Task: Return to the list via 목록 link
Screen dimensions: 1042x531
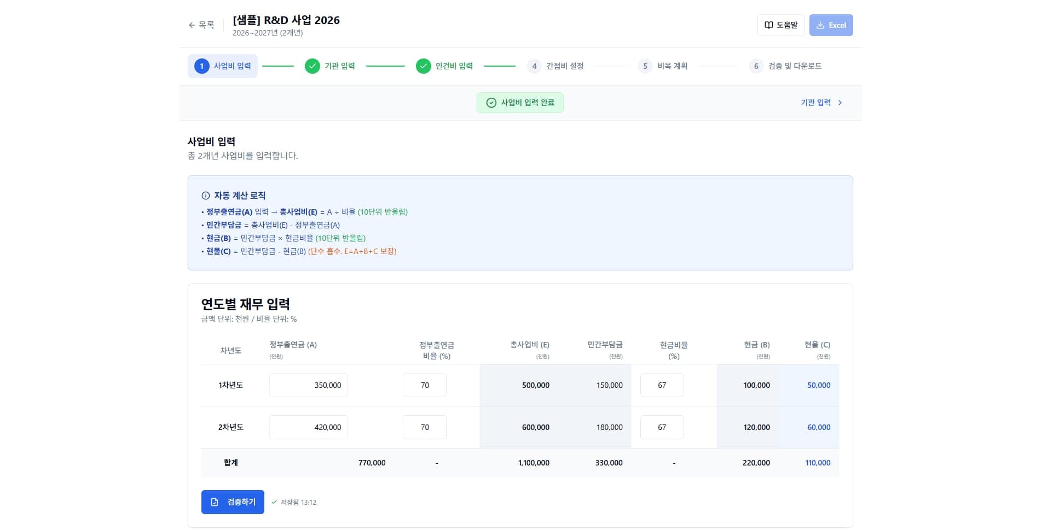Action: coord(201,25)
